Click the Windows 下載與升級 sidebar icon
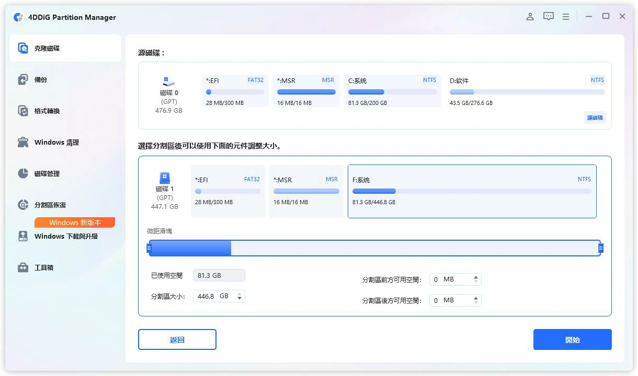 [23, 236]
